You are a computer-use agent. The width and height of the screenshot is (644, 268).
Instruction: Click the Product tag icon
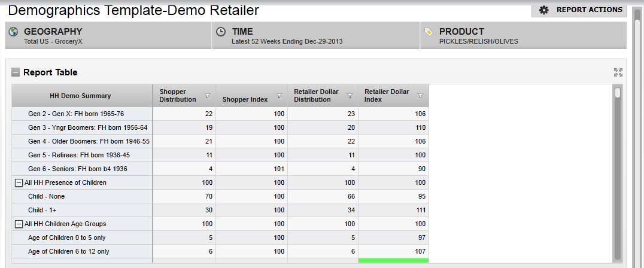(428, 32)
